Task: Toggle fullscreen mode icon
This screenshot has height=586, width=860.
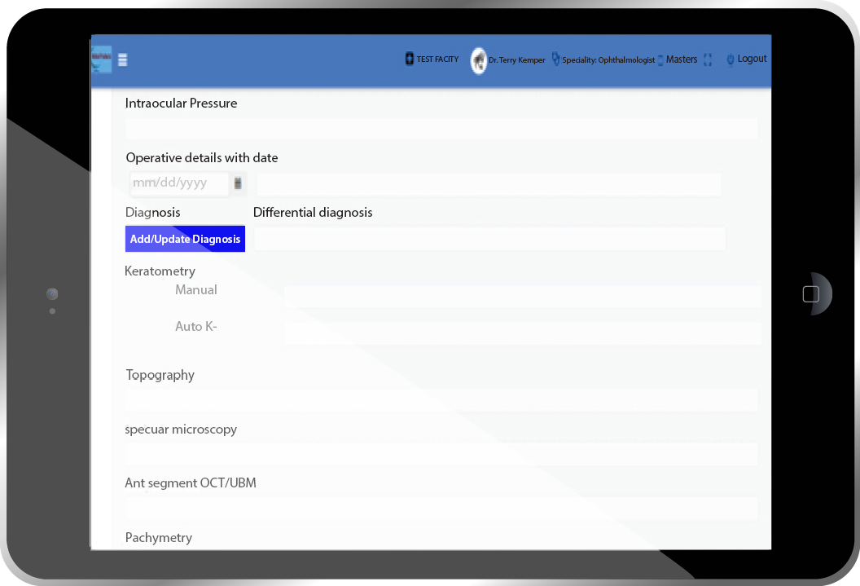Action: [x=708, y=59]
